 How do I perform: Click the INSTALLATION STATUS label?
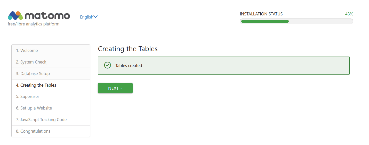(x=261, y=14)
